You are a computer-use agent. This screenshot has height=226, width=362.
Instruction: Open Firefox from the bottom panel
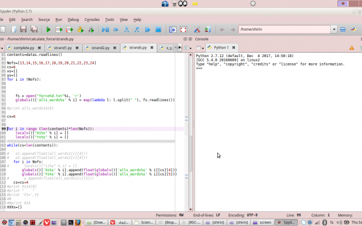[78, 222]
